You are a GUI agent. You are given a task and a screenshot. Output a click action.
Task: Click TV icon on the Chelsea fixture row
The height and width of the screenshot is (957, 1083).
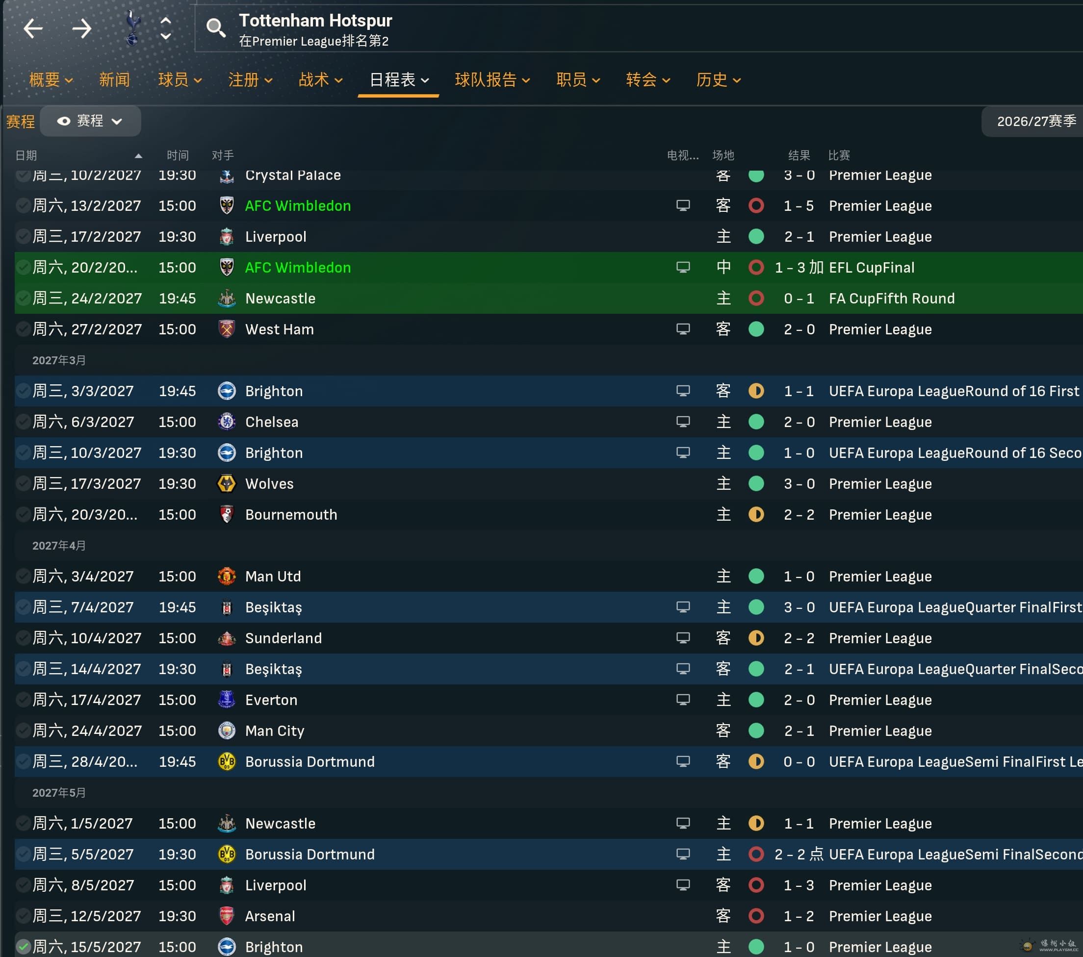[x=683, y=422]
